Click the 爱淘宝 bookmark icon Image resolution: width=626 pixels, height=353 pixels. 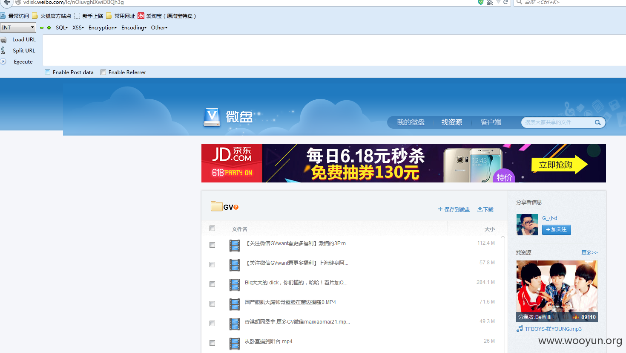141,16
